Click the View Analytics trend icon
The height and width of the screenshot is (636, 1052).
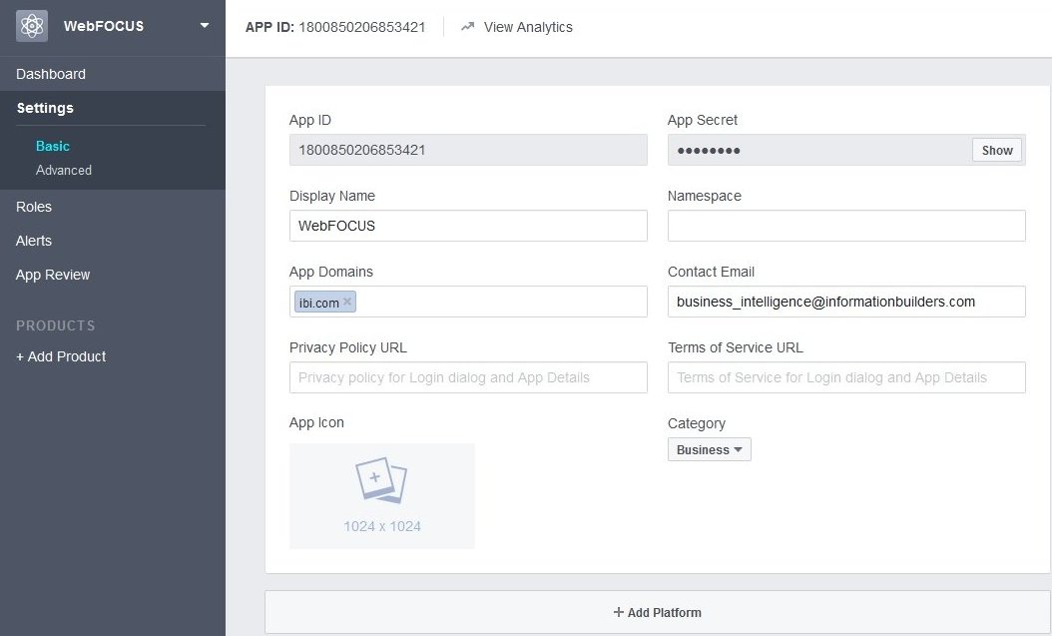tap(468, 27)
